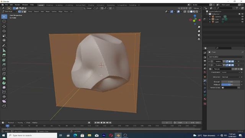Select the Move tool
Image resolution: width=245 pixels, height=138 pixels.
[x=4, y=26]
